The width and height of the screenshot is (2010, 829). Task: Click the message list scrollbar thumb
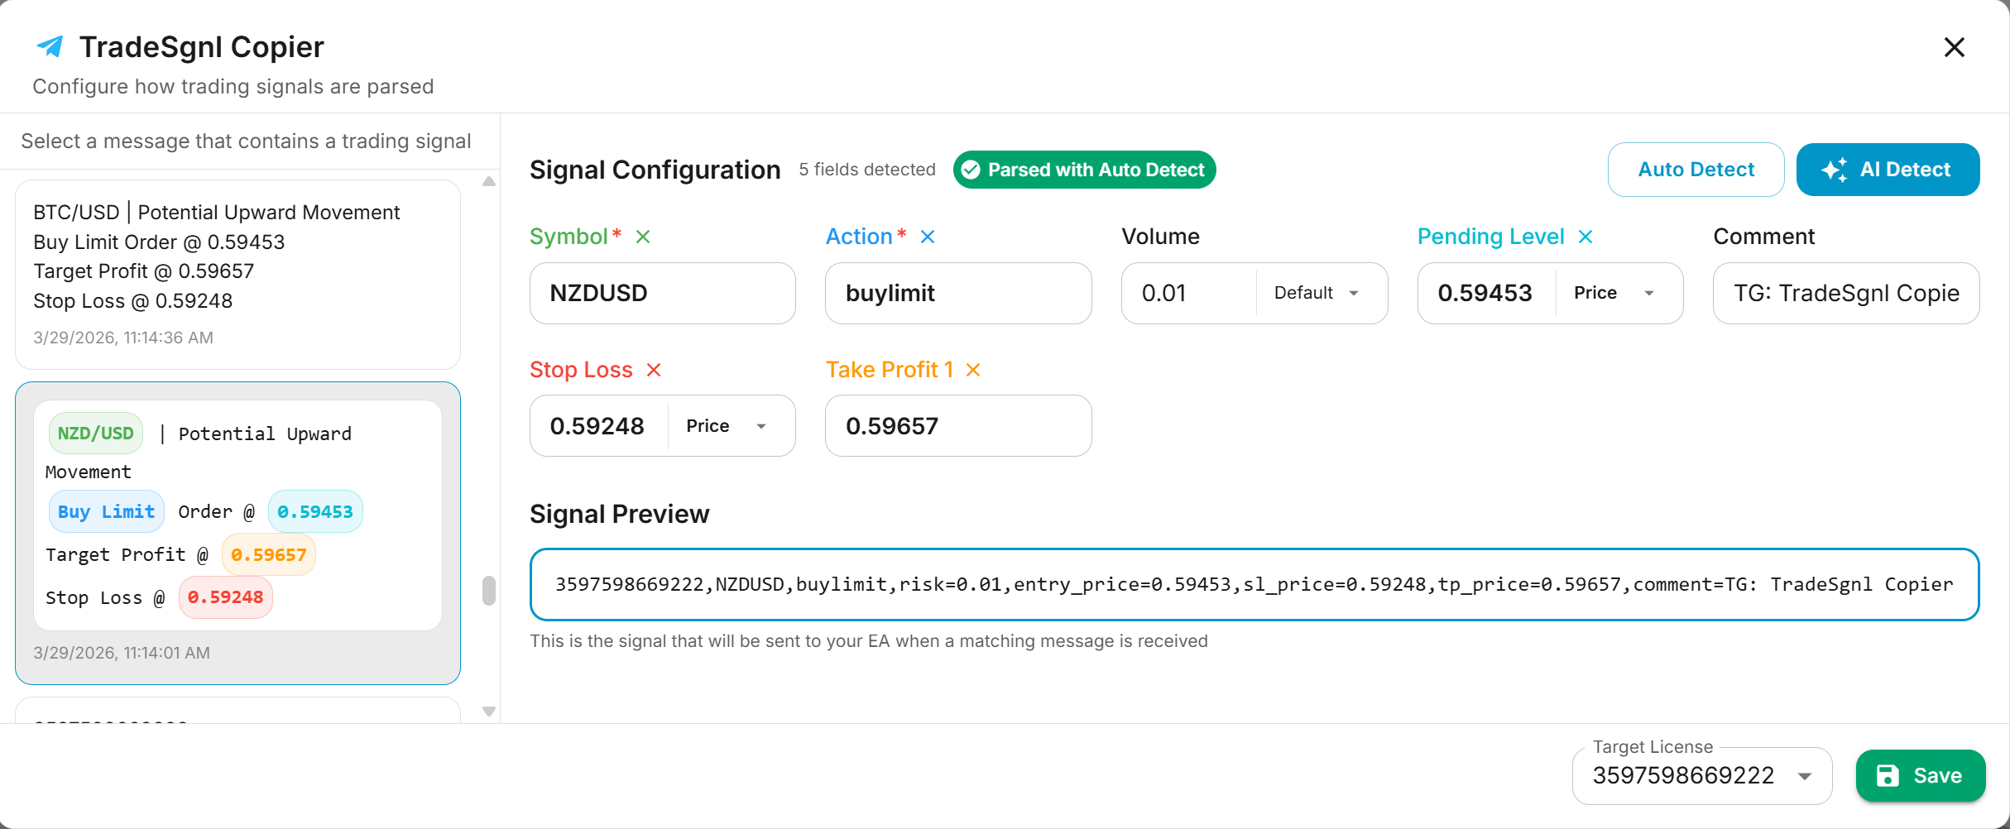click(489, 591)
